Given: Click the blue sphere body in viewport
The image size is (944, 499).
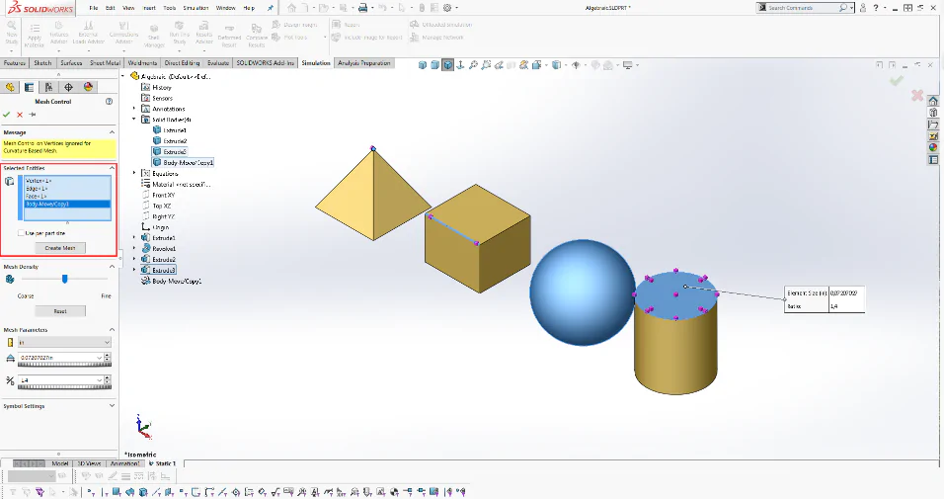Looking at the screenshot, I should click(582, 292).
